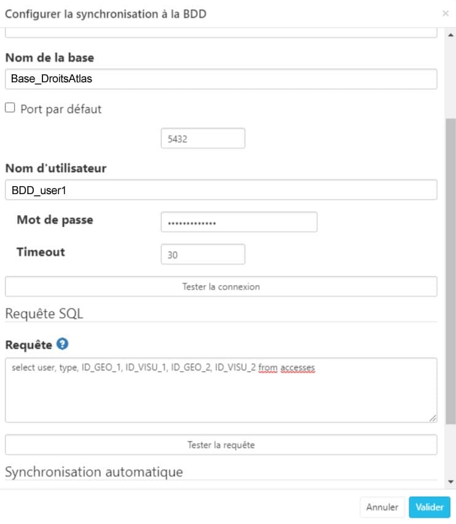
Task: Click the Port par défaut label
Action: tap(61, 109)
